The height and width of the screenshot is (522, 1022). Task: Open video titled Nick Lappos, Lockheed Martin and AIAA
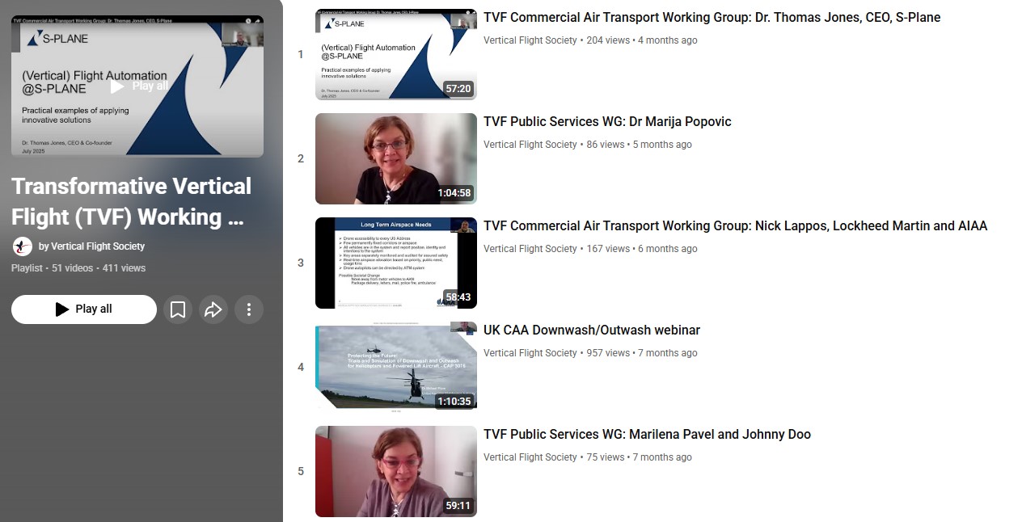pos(735,225)
